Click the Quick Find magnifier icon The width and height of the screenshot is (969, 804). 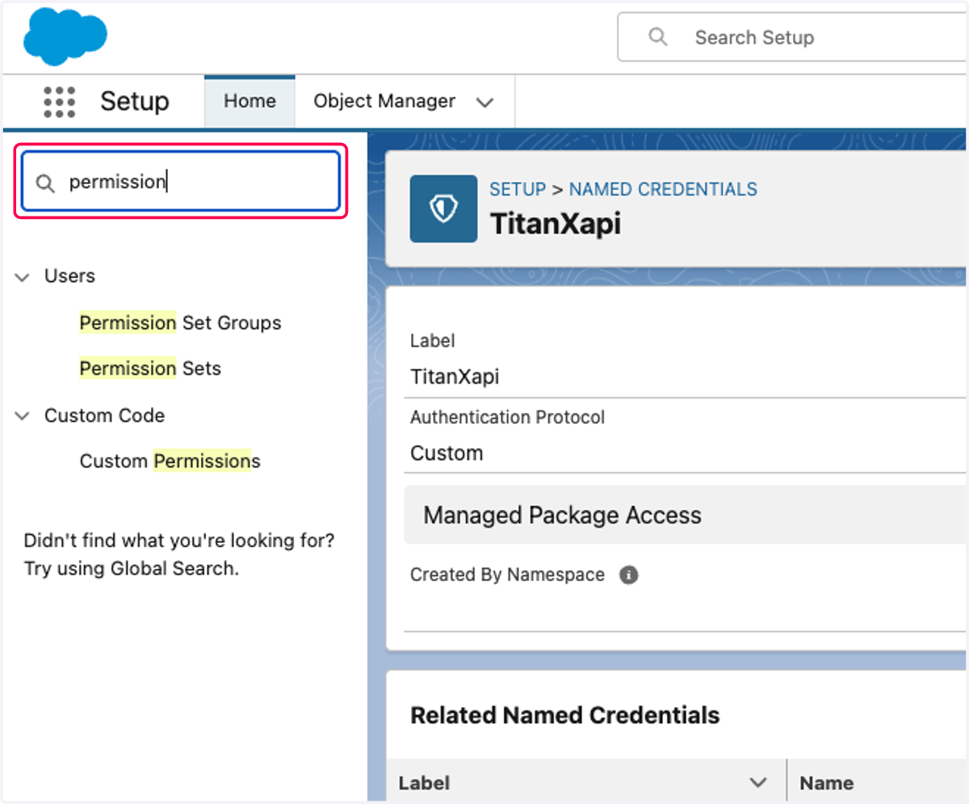pos(46,183)
